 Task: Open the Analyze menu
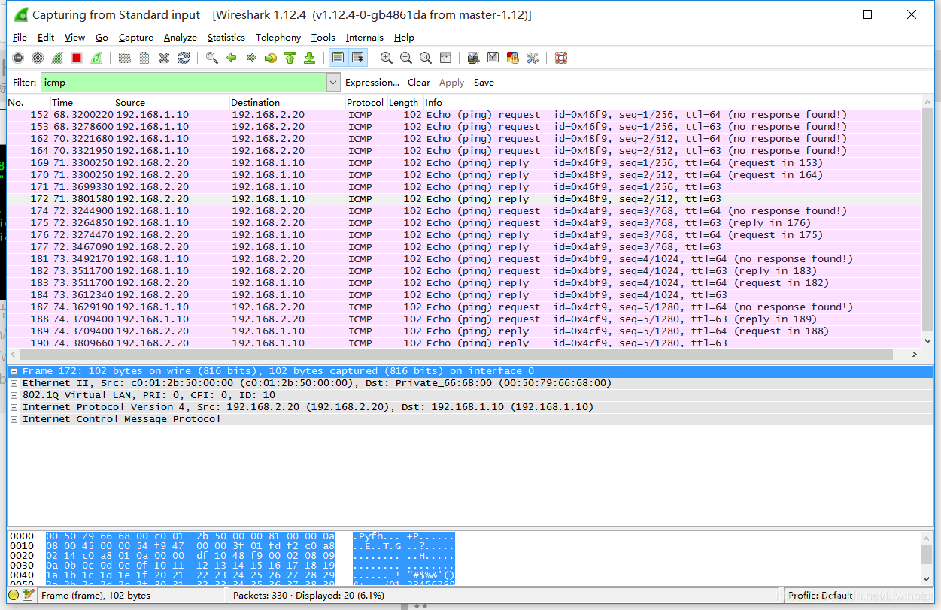[x=181, y=38]
